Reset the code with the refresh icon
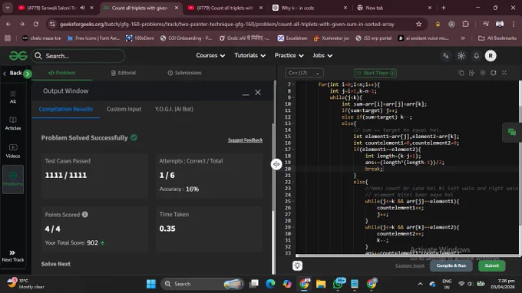The width and height of the screenshot is (522, 293). click(494, 73)
